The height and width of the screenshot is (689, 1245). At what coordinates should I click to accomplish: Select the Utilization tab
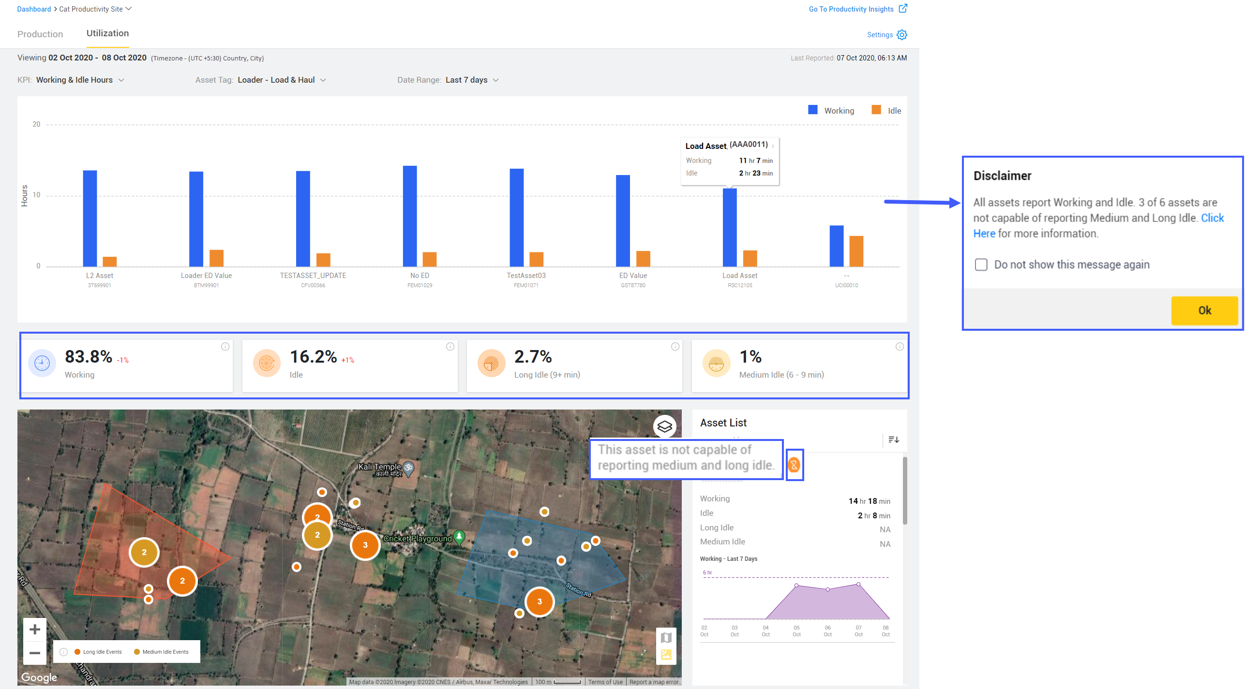107,33
